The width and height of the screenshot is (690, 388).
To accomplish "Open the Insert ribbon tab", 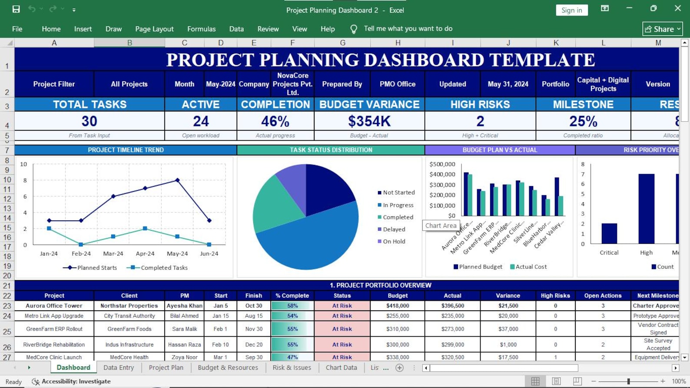I will tap(83, 29).
